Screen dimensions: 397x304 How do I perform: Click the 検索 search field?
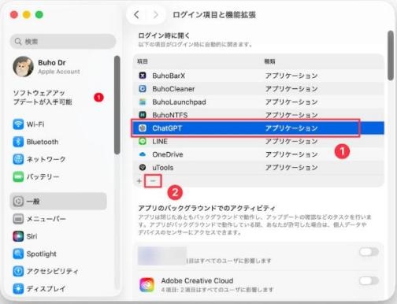(x=63, y=41)
